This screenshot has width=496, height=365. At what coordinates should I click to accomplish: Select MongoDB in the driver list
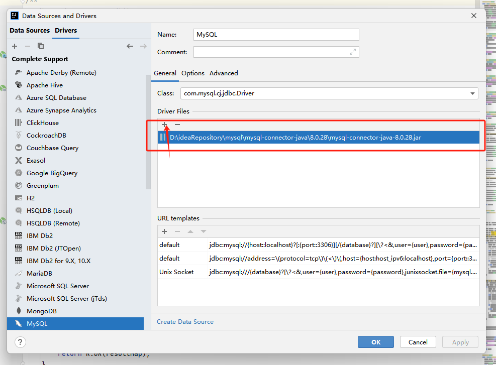[41, 311]
